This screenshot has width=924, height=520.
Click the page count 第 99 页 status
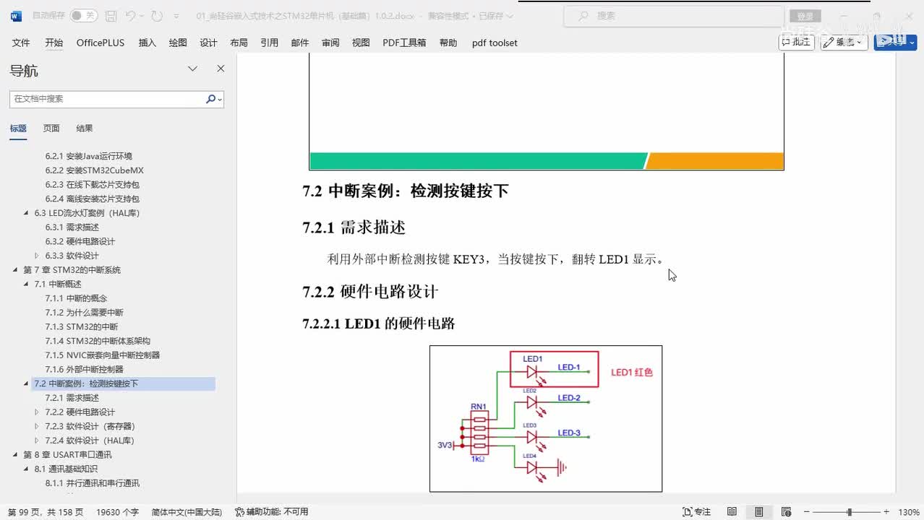[x=46, y=512]
